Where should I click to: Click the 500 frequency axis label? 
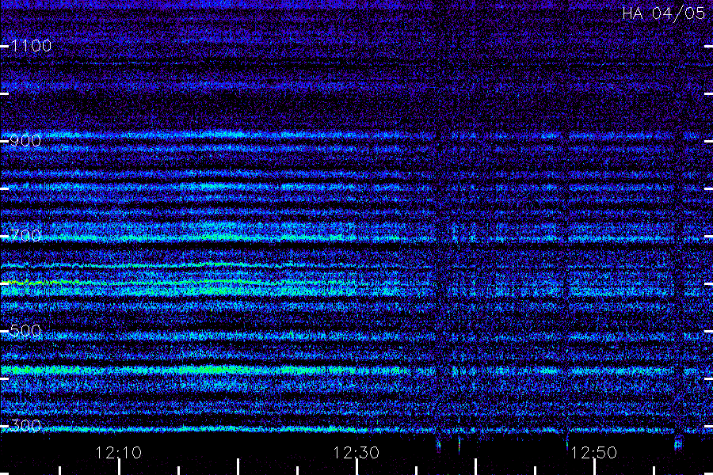pos(26,330)
